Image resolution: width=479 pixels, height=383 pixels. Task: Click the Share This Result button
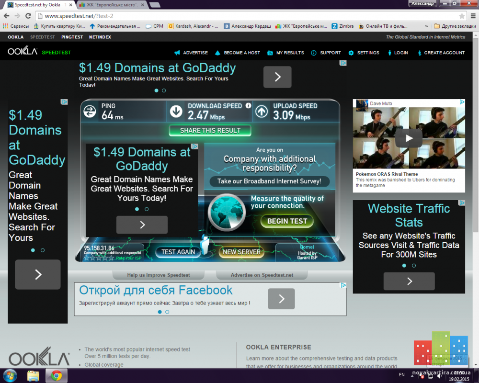[210, 131]
